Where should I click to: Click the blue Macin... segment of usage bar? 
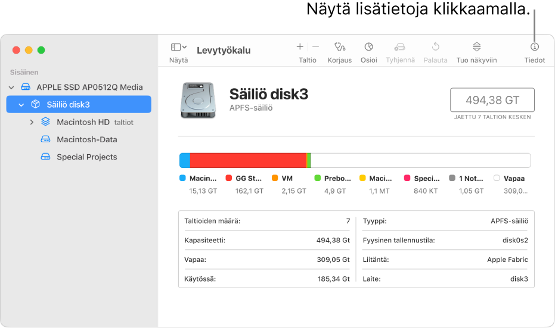[185, 161]
